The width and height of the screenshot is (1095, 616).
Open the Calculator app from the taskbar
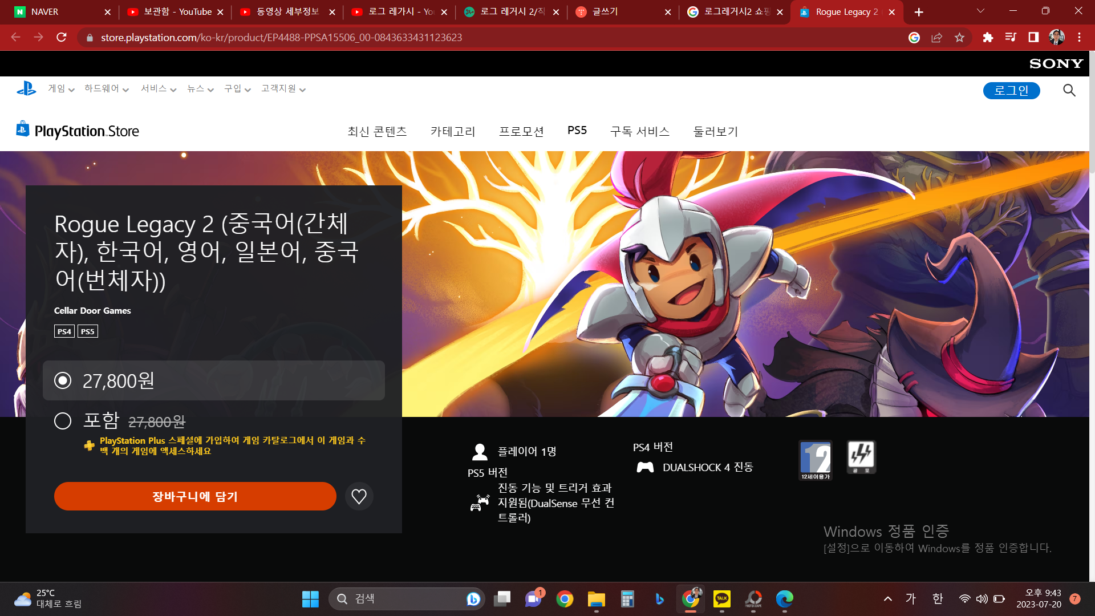pyautogui.click(x=627, y=599)
